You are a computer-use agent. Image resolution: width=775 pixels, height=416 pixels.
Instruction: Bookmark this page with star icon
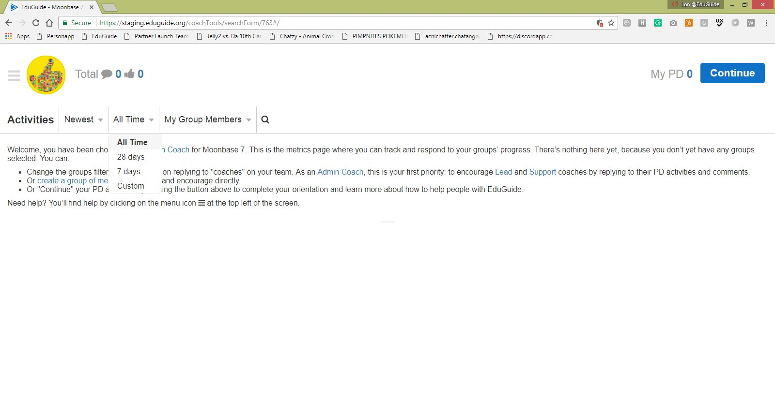click(x=611, y=23)
